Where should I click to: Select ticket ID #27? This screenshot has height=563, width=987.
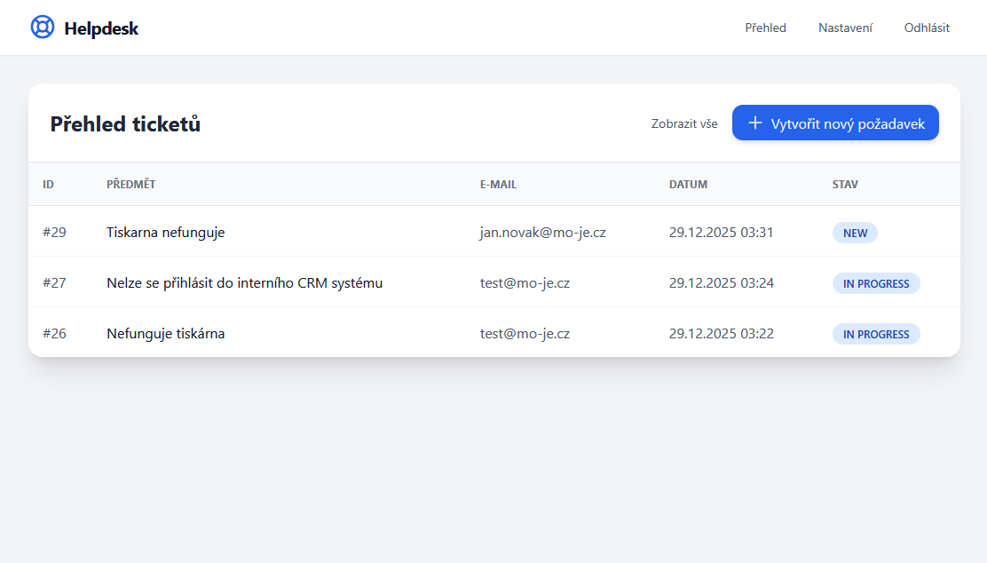point(54,283)
